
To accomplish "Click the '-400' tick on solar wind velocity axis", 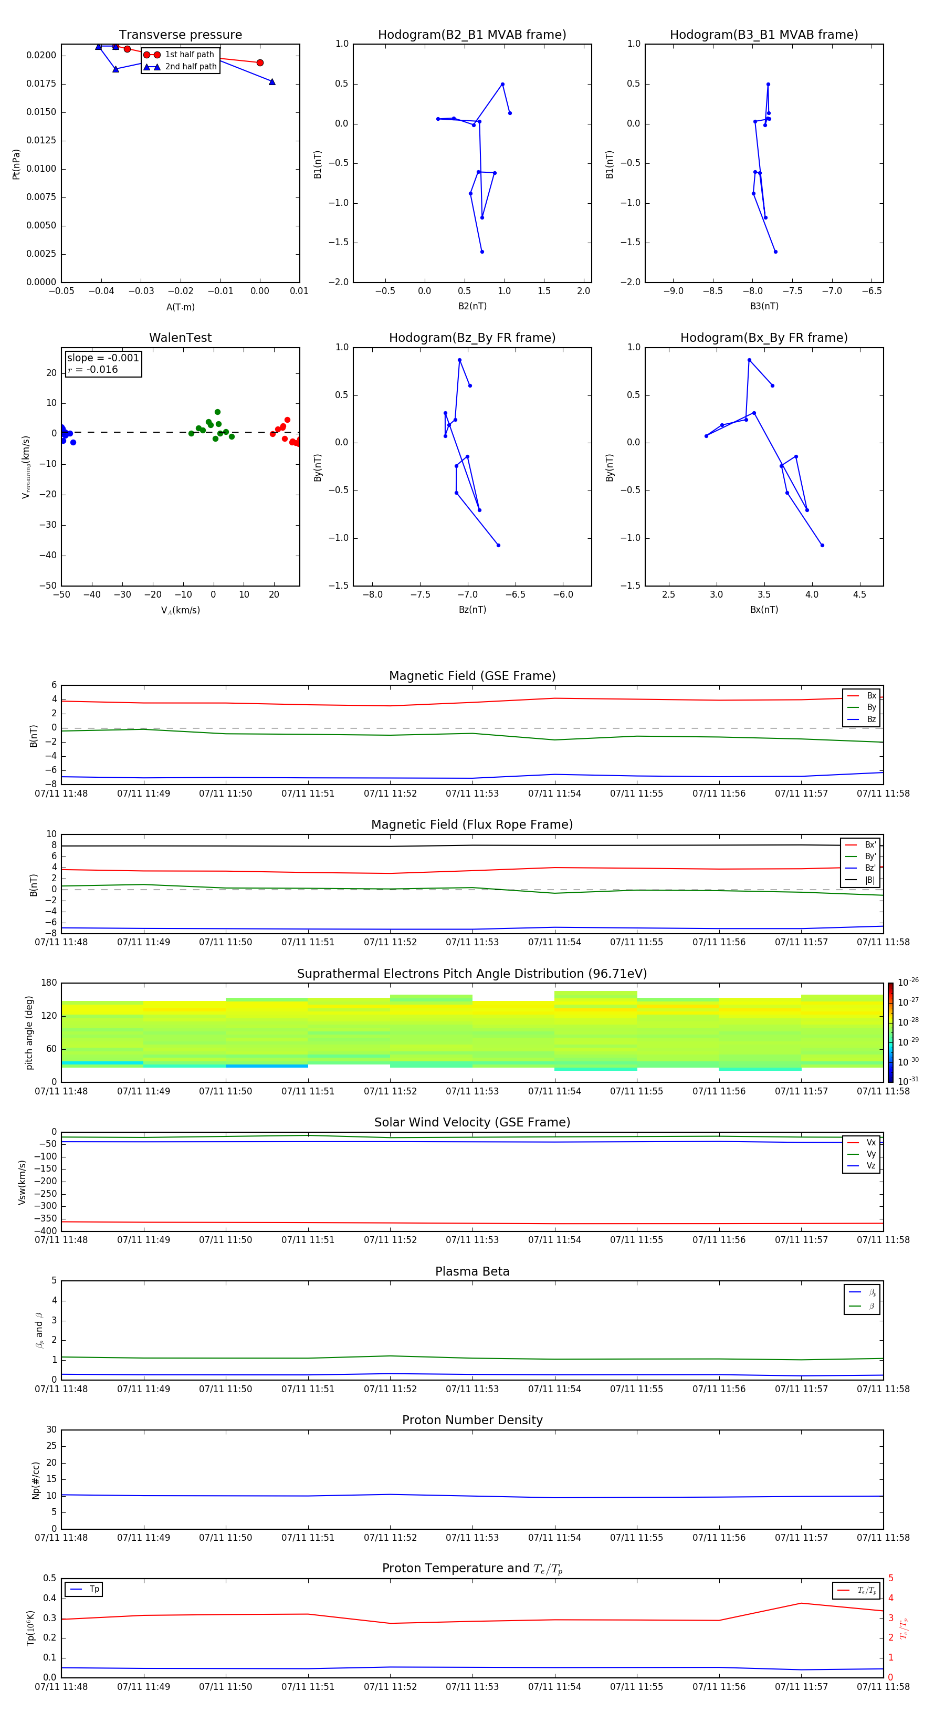I will point(46,1231).
